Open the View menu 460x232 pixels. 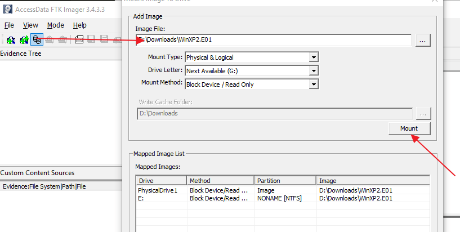(x=30, y=25)
